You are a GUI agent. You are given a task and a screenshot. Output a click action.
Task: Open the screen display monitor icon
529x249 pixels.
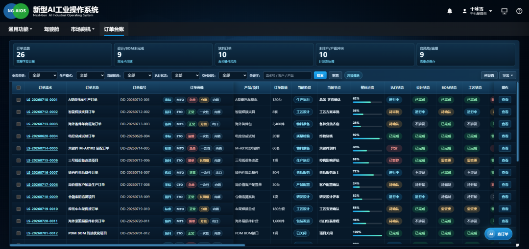(x=505, y=11)
